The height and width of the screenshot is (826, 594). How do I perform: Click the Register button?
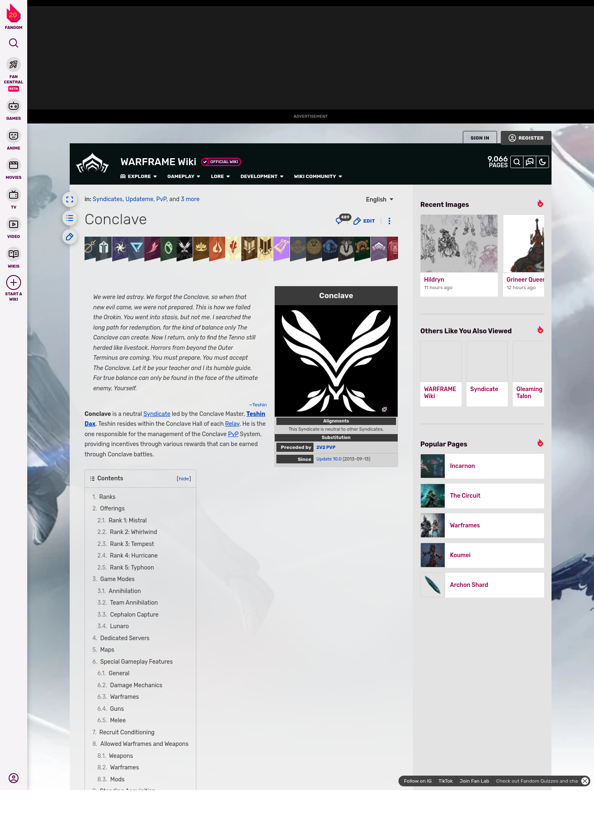click(x=526, y=138)
